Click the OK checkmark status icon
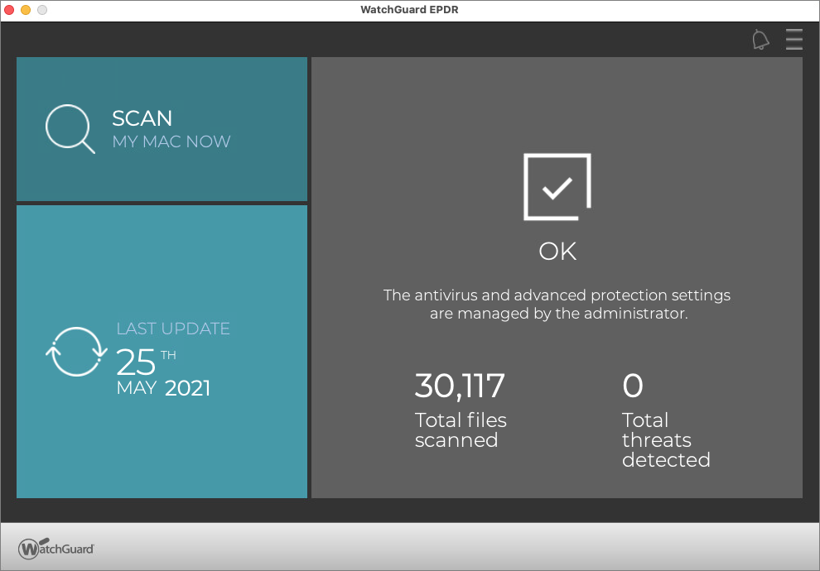Viewport: 820px width, 571px height. [x=557, y=187]
